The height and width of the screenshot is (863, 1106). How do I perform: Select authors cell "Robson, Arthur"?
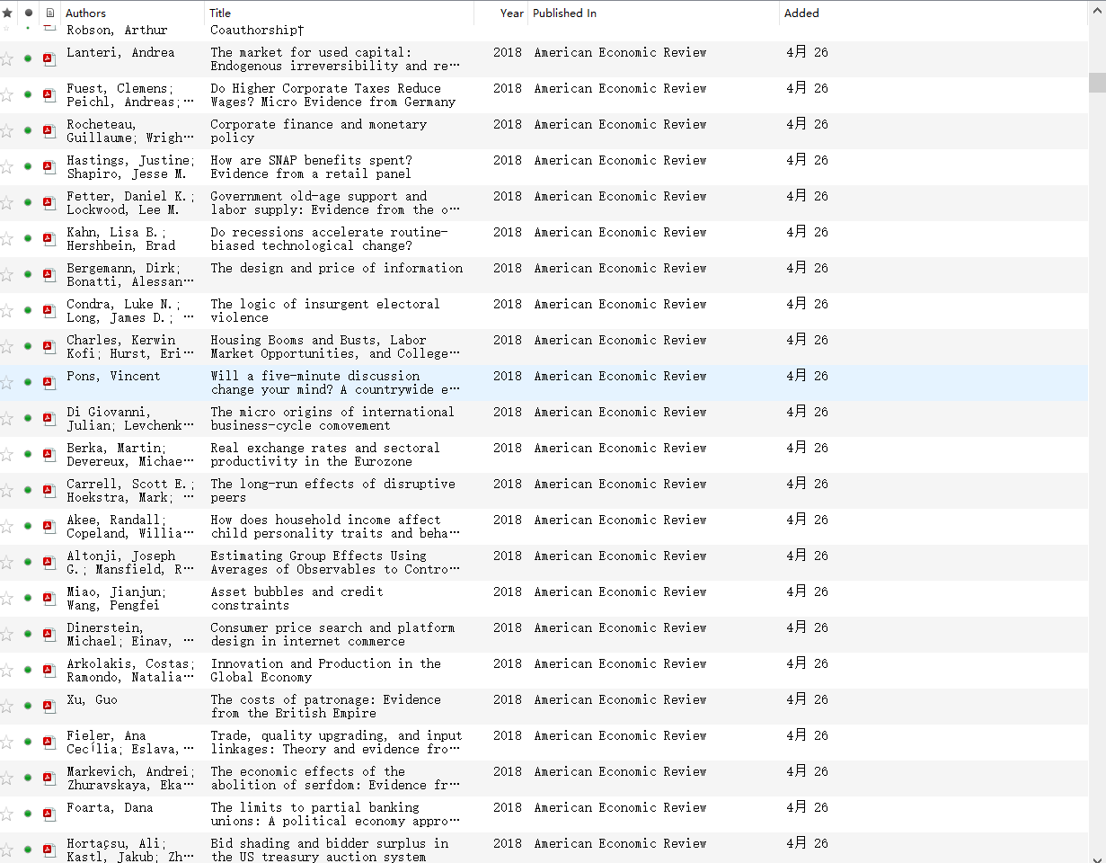117,30
